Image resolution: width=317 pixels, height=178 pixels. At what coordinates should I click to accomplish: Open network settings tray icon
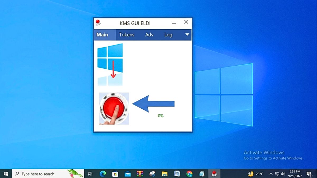(x=277, y=174)
